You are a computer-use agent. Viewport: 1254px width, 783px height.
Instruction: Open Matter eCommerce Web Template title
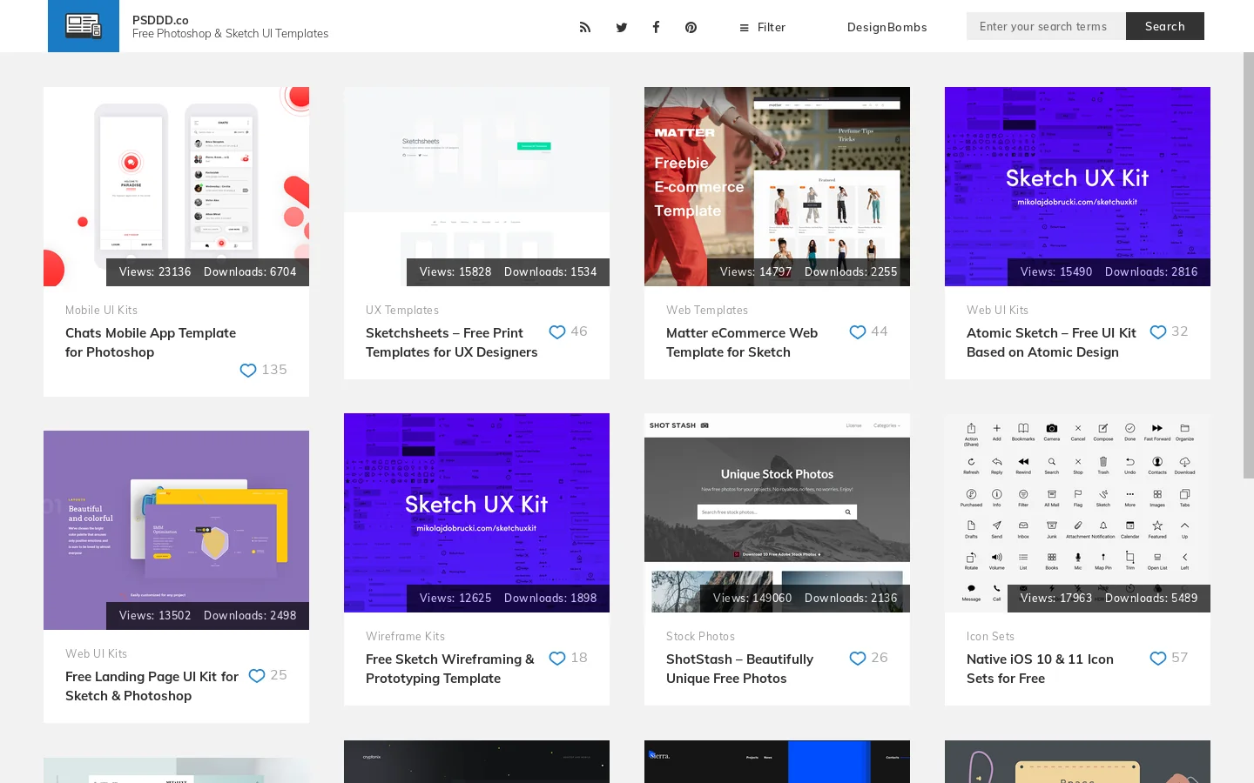click(x=742, y=343)
